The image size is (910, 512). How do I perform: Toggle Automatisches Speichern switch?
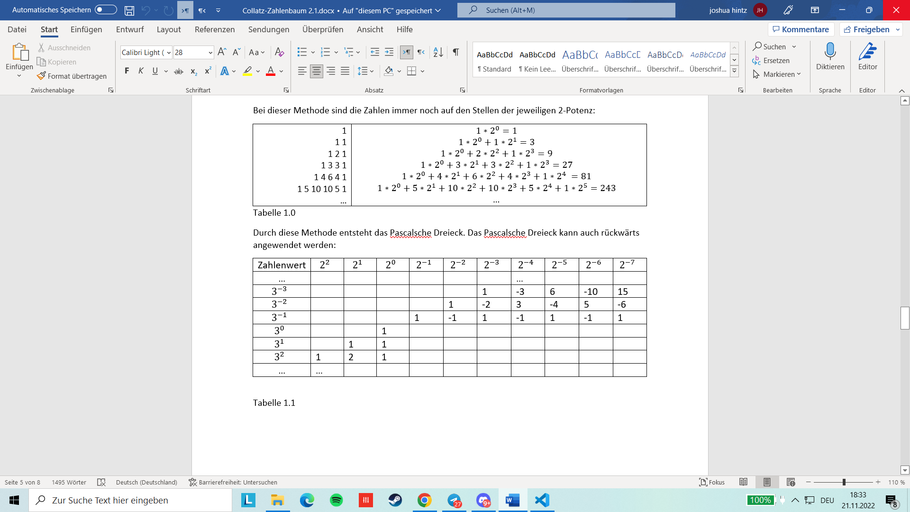tap(106, 10)
